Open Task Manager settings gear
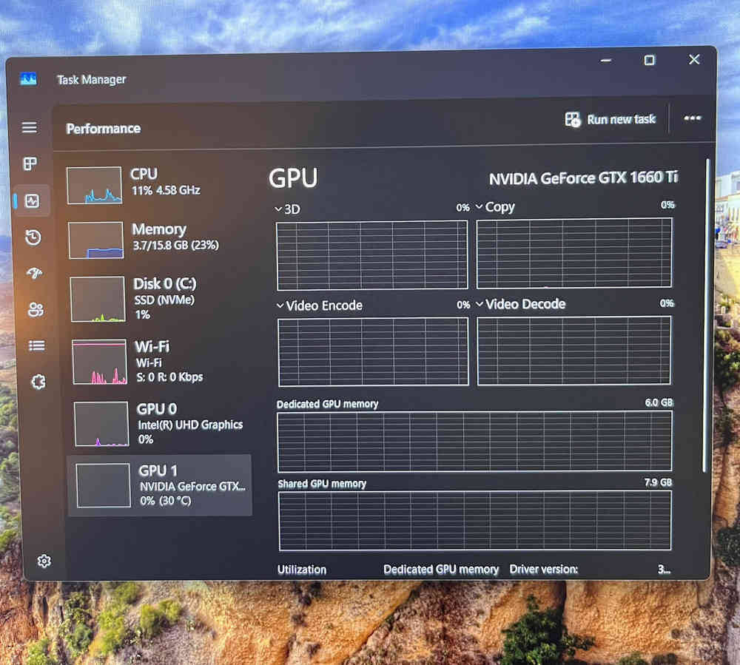 [x=44, y=561]
